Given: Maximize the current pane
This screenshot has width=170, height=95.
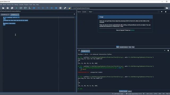Looking at the screenshot, I should 61,8.
